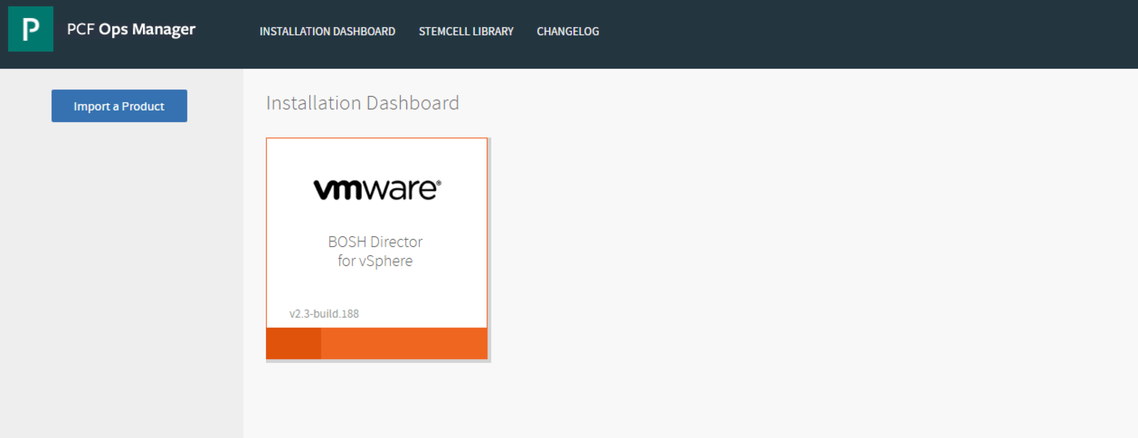Click the vmware logo on the tile
Image resolution: width=1138 pixels, height=438 pixels.
pos(377,189)
